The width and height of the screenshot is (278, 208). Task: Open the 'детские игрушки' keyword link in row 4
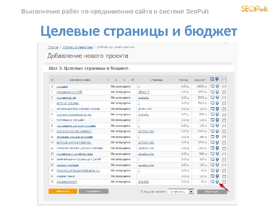tap(68, 103)
